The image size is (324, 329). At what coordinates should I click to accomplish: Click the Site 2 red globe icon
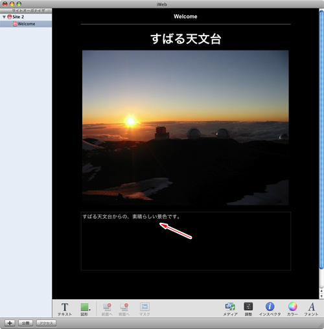[10, 17]
